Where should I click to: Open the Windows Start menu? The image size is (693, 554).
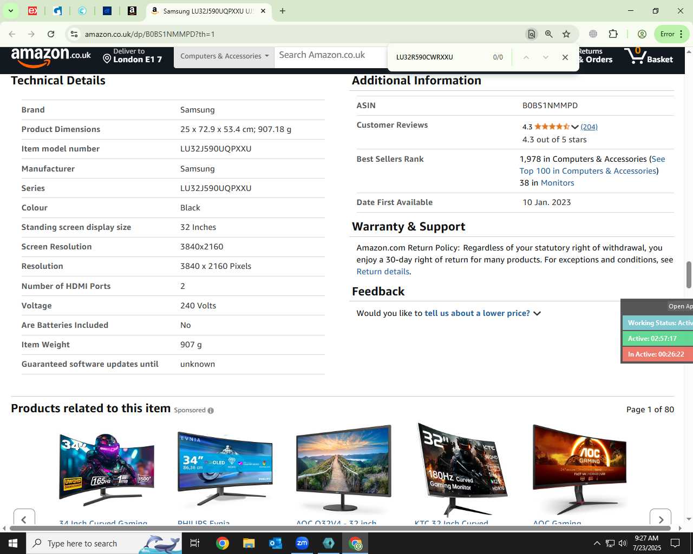pyautogui.click(x=13, y=543)
